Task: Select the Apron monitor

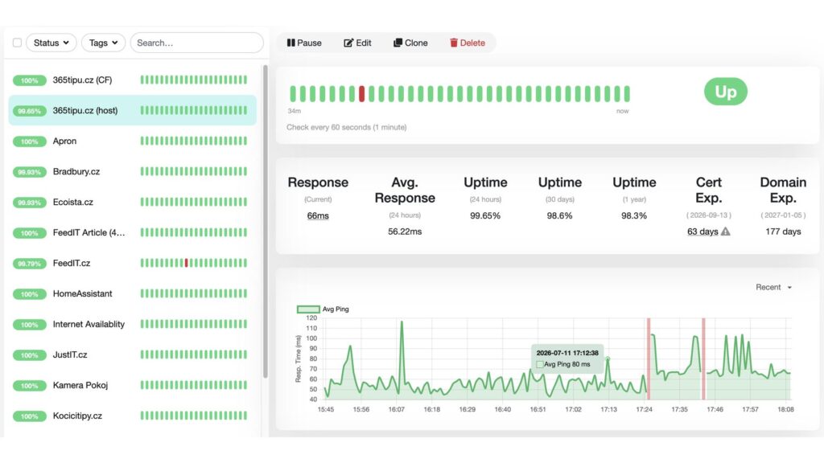Action: pos(133,141)
